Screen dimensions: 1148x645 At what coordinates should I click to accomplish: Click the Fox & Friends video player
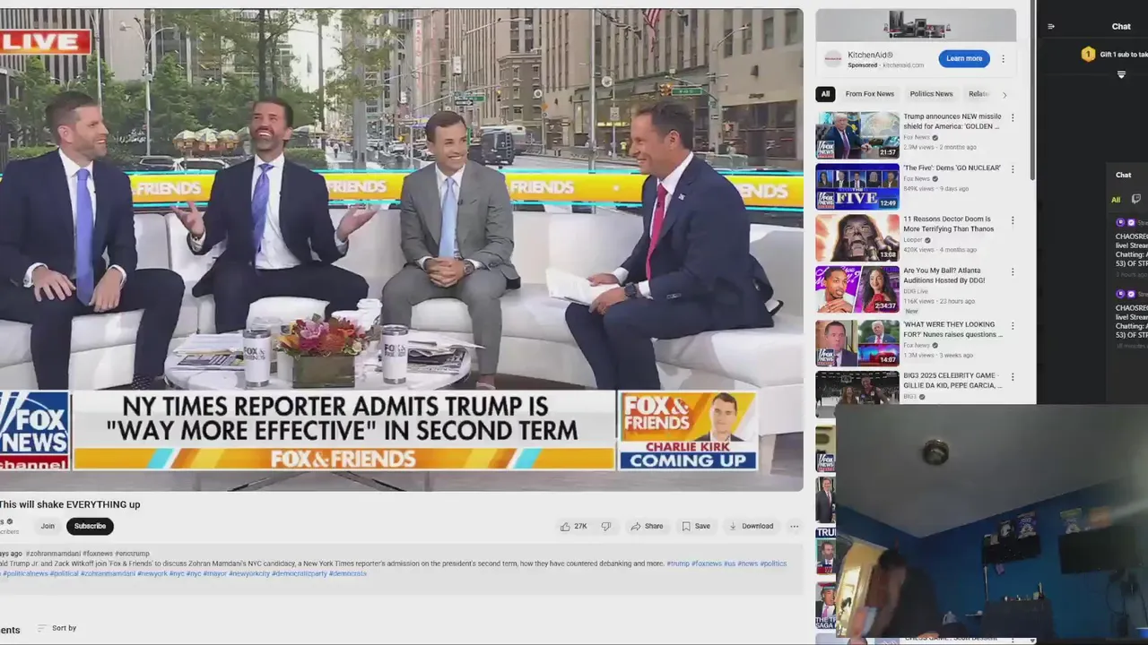click(x=401, y=250)
